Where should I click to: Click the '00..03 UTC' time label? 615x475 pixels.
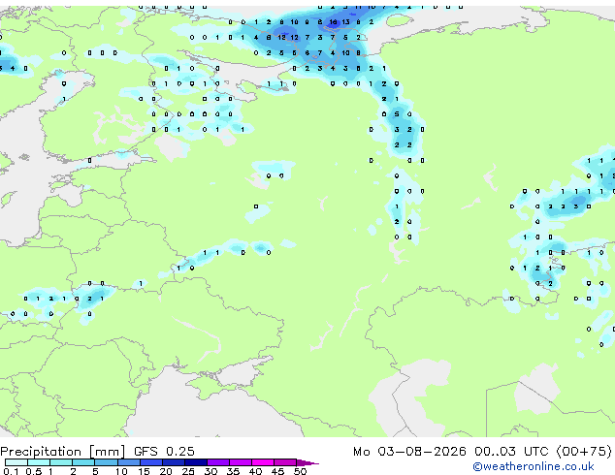(511, 452)
